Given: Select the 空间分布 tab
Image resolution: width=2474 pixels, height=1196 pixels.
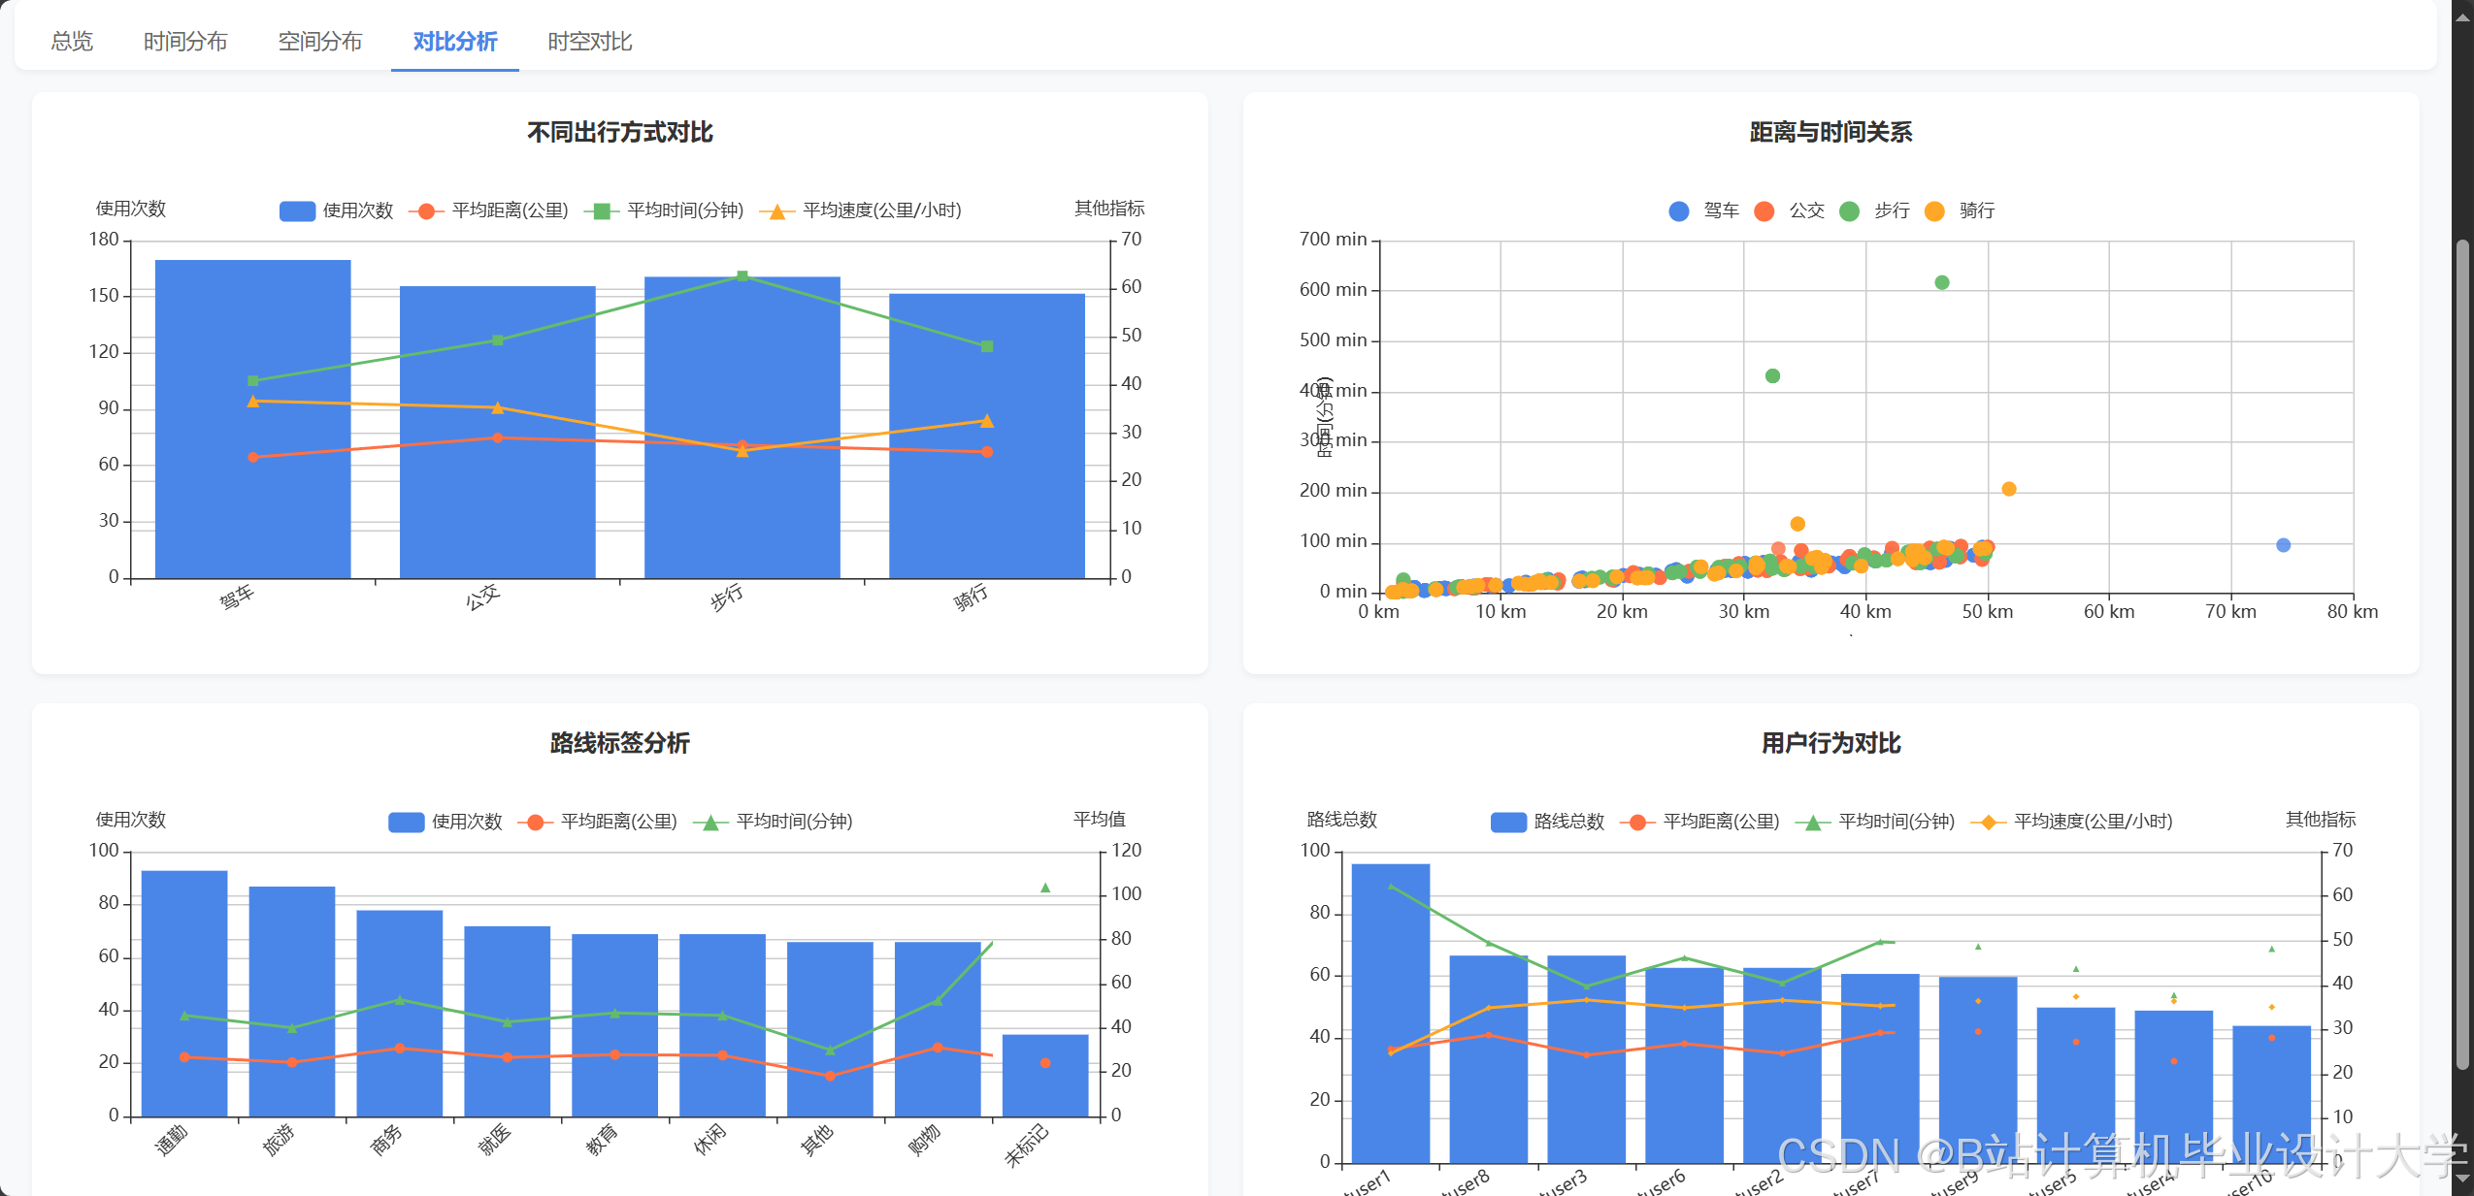Looking at the screenshot, I should (x=319, y=41).
